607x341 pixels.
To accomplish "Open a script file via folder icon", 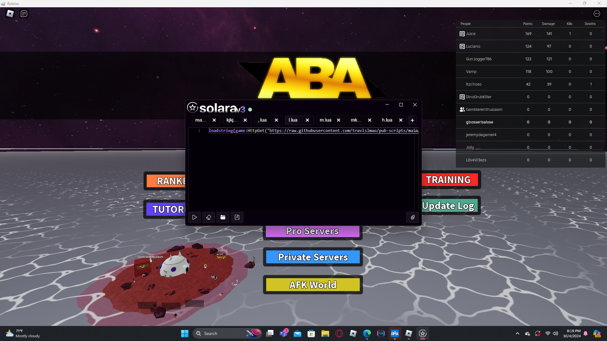I will 223,217.
